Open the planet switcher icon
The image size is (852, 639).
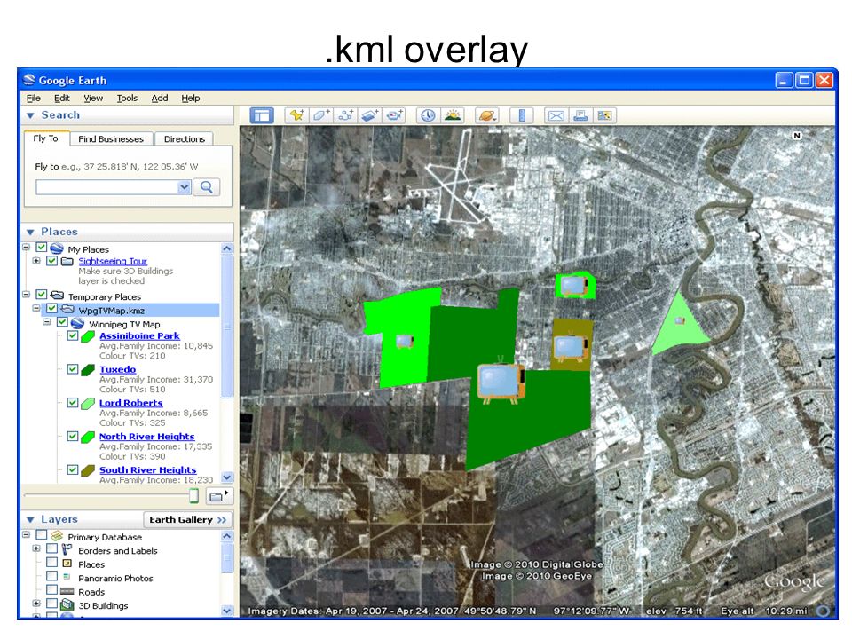point(487,115)
